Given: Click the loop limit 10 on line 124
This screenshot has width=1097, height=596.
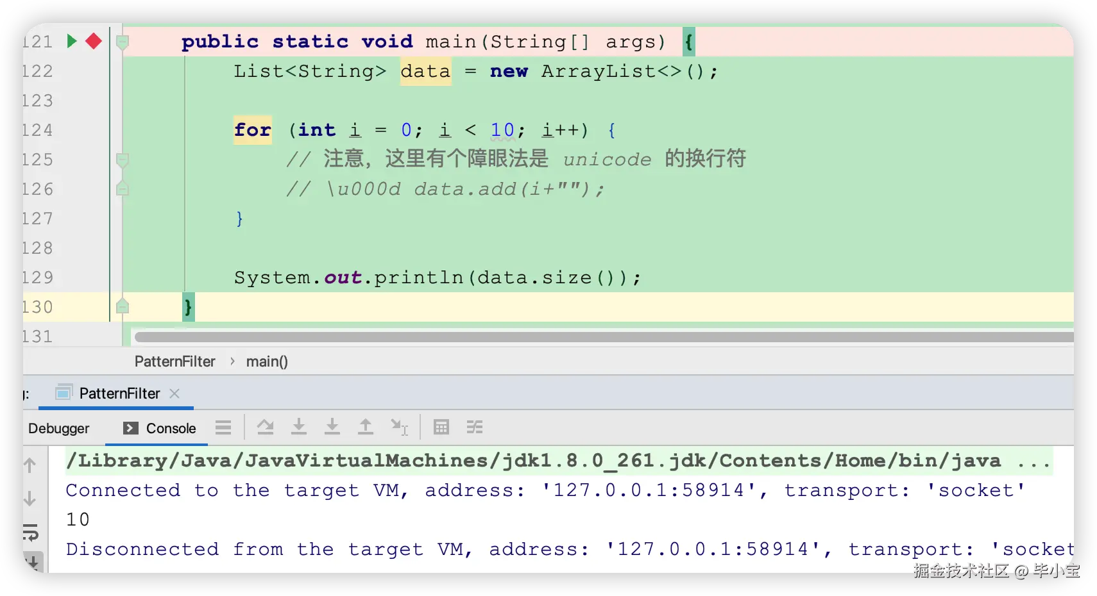Looking at the screenshot, I should point(502,130).
